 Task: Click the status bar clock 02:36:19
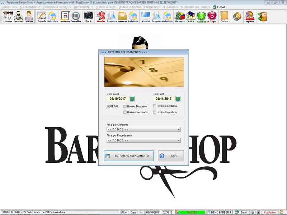click(x=167, y=212)
